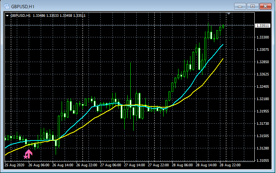The image size is (276, 173).
Task: Click the 1.31505 price scale label
Action: pyautogui.click(x=263, y=136)
